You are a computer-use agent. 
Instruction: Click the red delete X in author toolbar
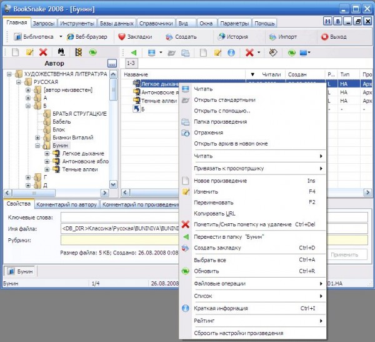43,52
